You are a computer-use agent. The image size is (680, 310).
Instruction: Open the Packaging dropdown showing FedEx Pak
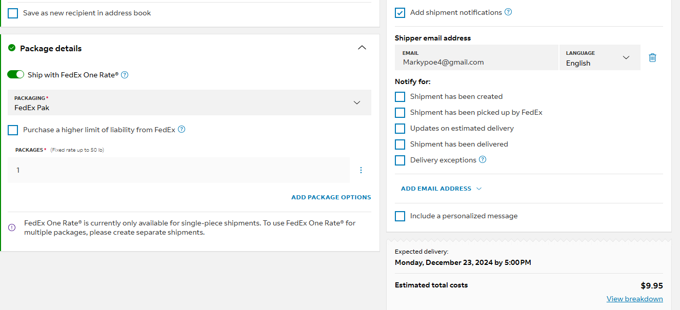point(189,102)
